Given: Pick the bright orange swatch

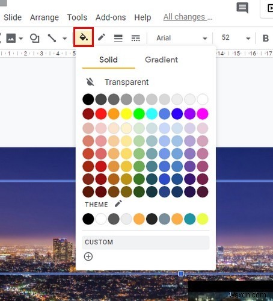Looking at the screenshot, I should 114,114.
